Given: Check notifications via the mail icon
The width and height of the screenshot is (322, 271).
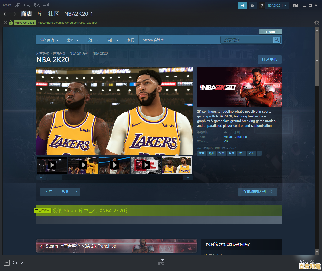Looking at the screenshot, I should (x=252, y=5).
